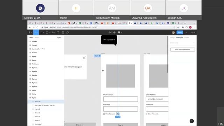The height and width of the screenshot is (126, 224).
Task: Select the Text tool
Action: tap(58, 33)
